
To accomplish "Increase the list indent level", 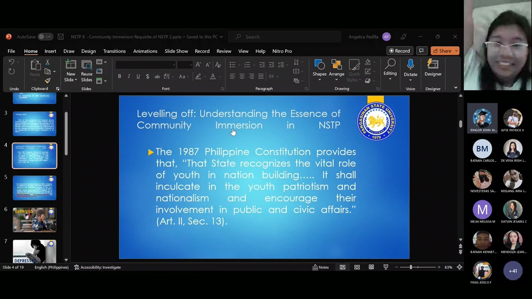I will pyautogui.click(x=271, y=65).
